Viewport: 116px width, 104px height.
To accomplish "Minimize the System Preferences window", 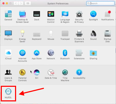I will pyautogui.click(x=7, y=3).
